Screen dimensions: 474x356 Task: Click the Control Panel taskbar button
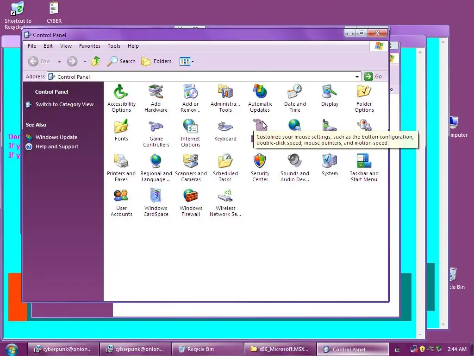point(352,349)
